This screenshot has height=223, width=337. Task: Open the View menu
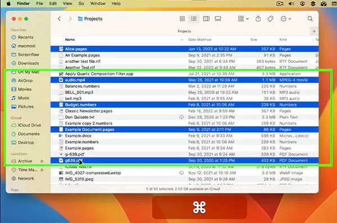coord(67,4)
